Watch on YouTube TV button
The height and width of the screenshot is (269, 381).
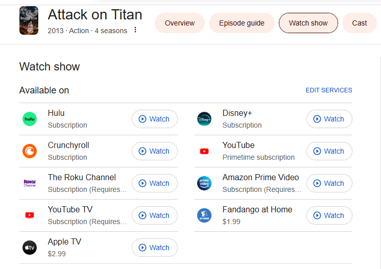(155, 215)
